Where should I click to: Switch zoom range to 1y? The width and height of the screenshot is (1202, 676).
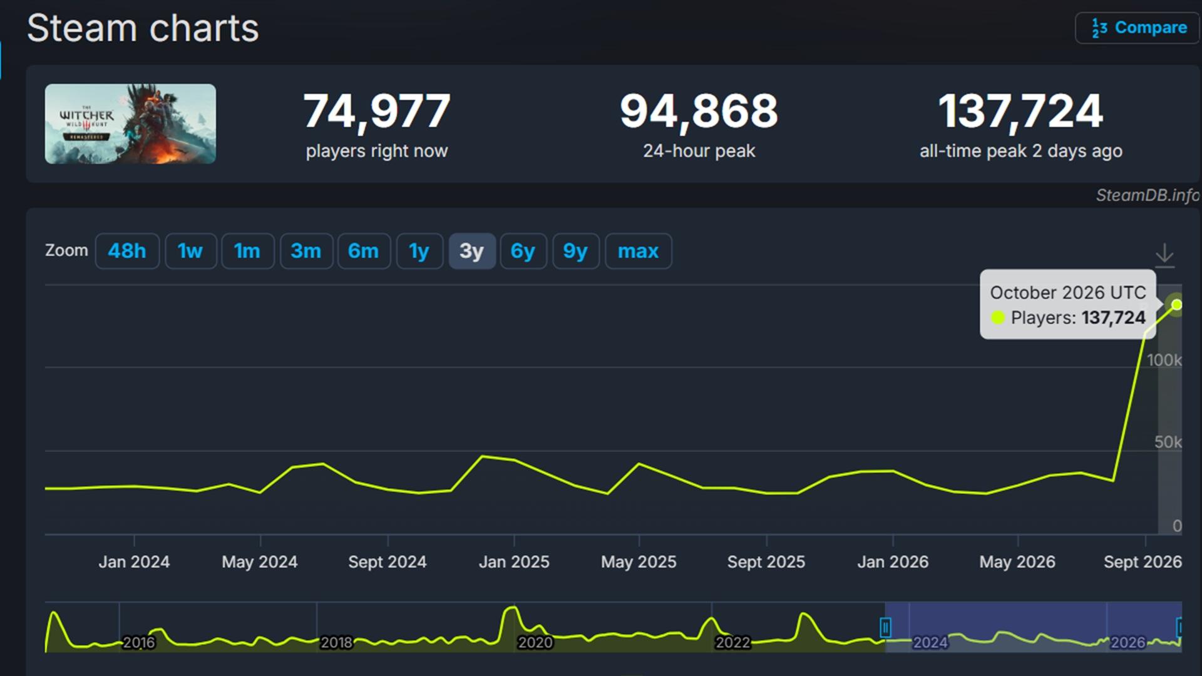(x=419, y=251)
